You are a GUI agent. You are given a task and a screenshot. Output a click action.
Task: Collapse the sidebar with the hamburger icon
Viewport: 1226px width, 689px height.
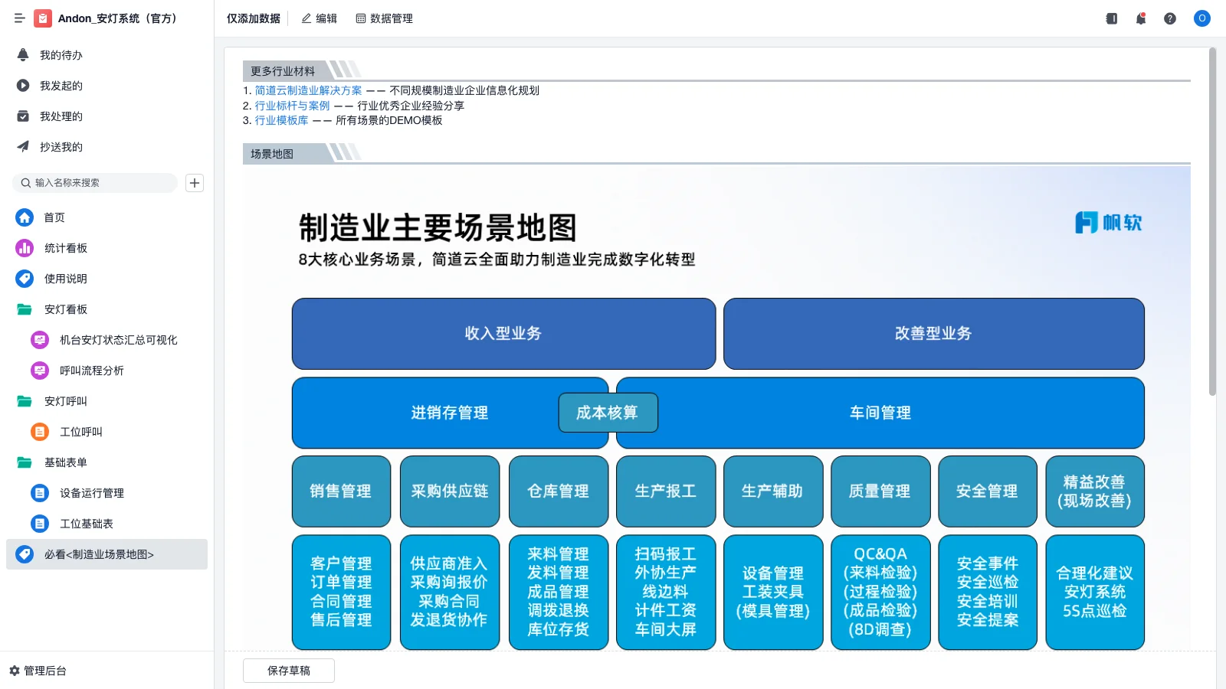(x=19, y=18)
